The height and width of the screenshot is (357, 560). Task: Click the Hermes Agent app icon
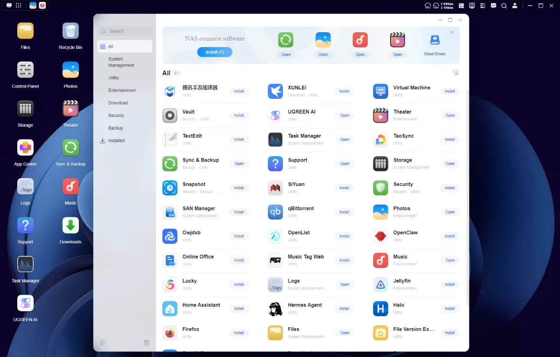[x=275, y=309]
